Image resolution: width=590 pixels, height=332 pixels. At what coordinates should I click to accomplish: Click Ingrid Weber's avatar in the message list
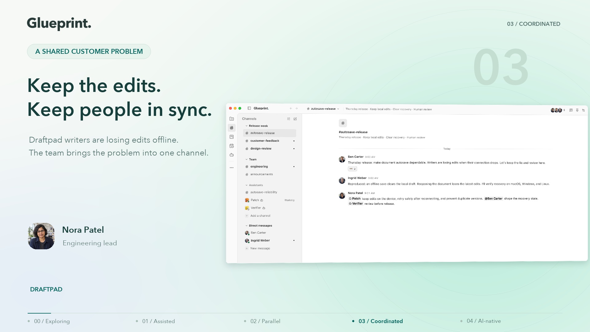pyautogui.click(x=342, y=181)
